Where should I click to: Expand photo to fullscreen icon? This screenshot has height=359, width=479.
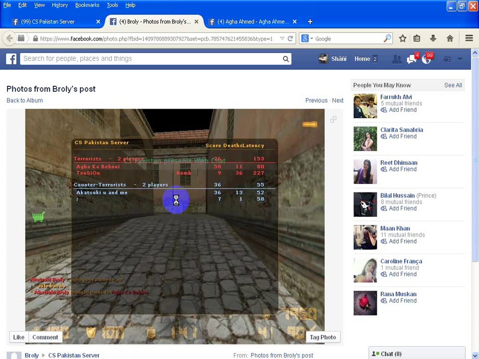point(333,119)
